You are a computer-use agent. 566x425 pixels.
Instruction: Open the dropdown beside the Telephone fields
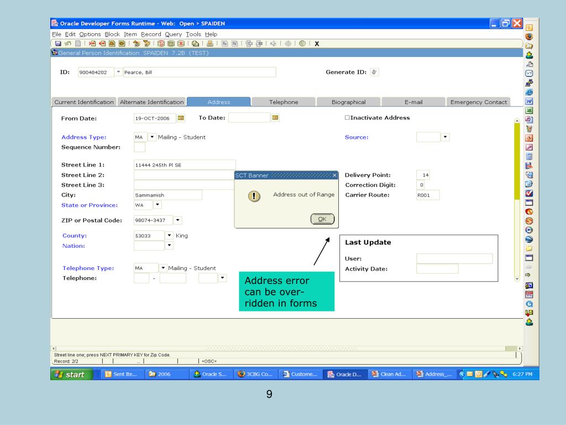point(223,278)
